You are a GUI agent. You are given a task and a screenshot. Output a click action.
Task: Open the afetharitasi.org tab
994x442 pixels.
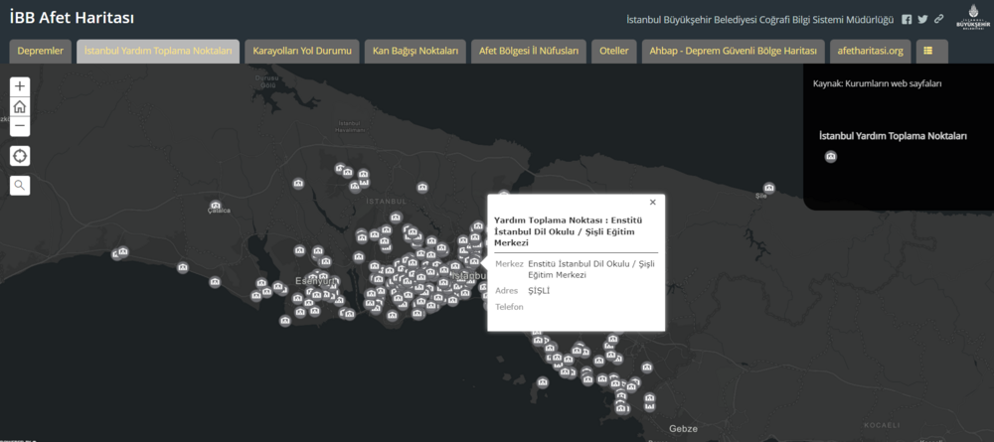click(x=870, y=51)
